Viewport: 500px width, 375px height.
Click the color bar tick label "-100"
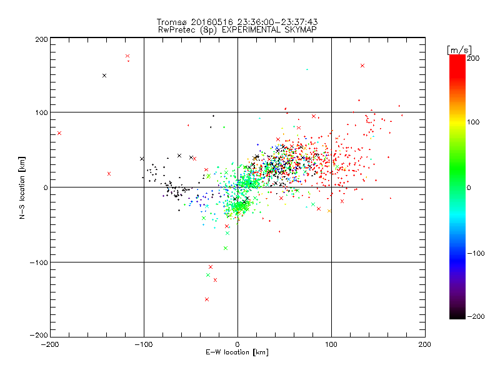pos(476,253)
